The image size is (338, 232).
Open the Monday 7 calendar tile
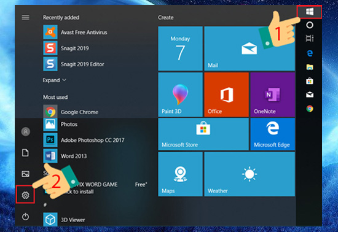click(180, 48)
